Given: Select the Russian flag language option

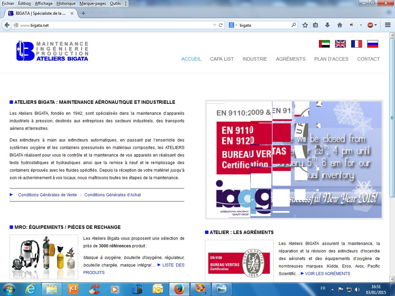Looking at the screenshot, I should pyautogui.click(x=373, y=44).
